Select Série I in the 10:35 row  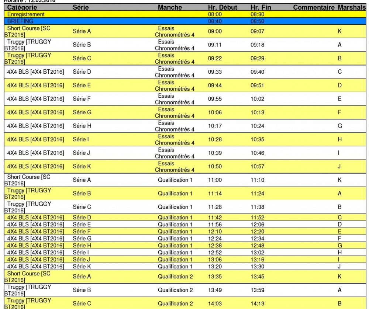pos(81,139)
